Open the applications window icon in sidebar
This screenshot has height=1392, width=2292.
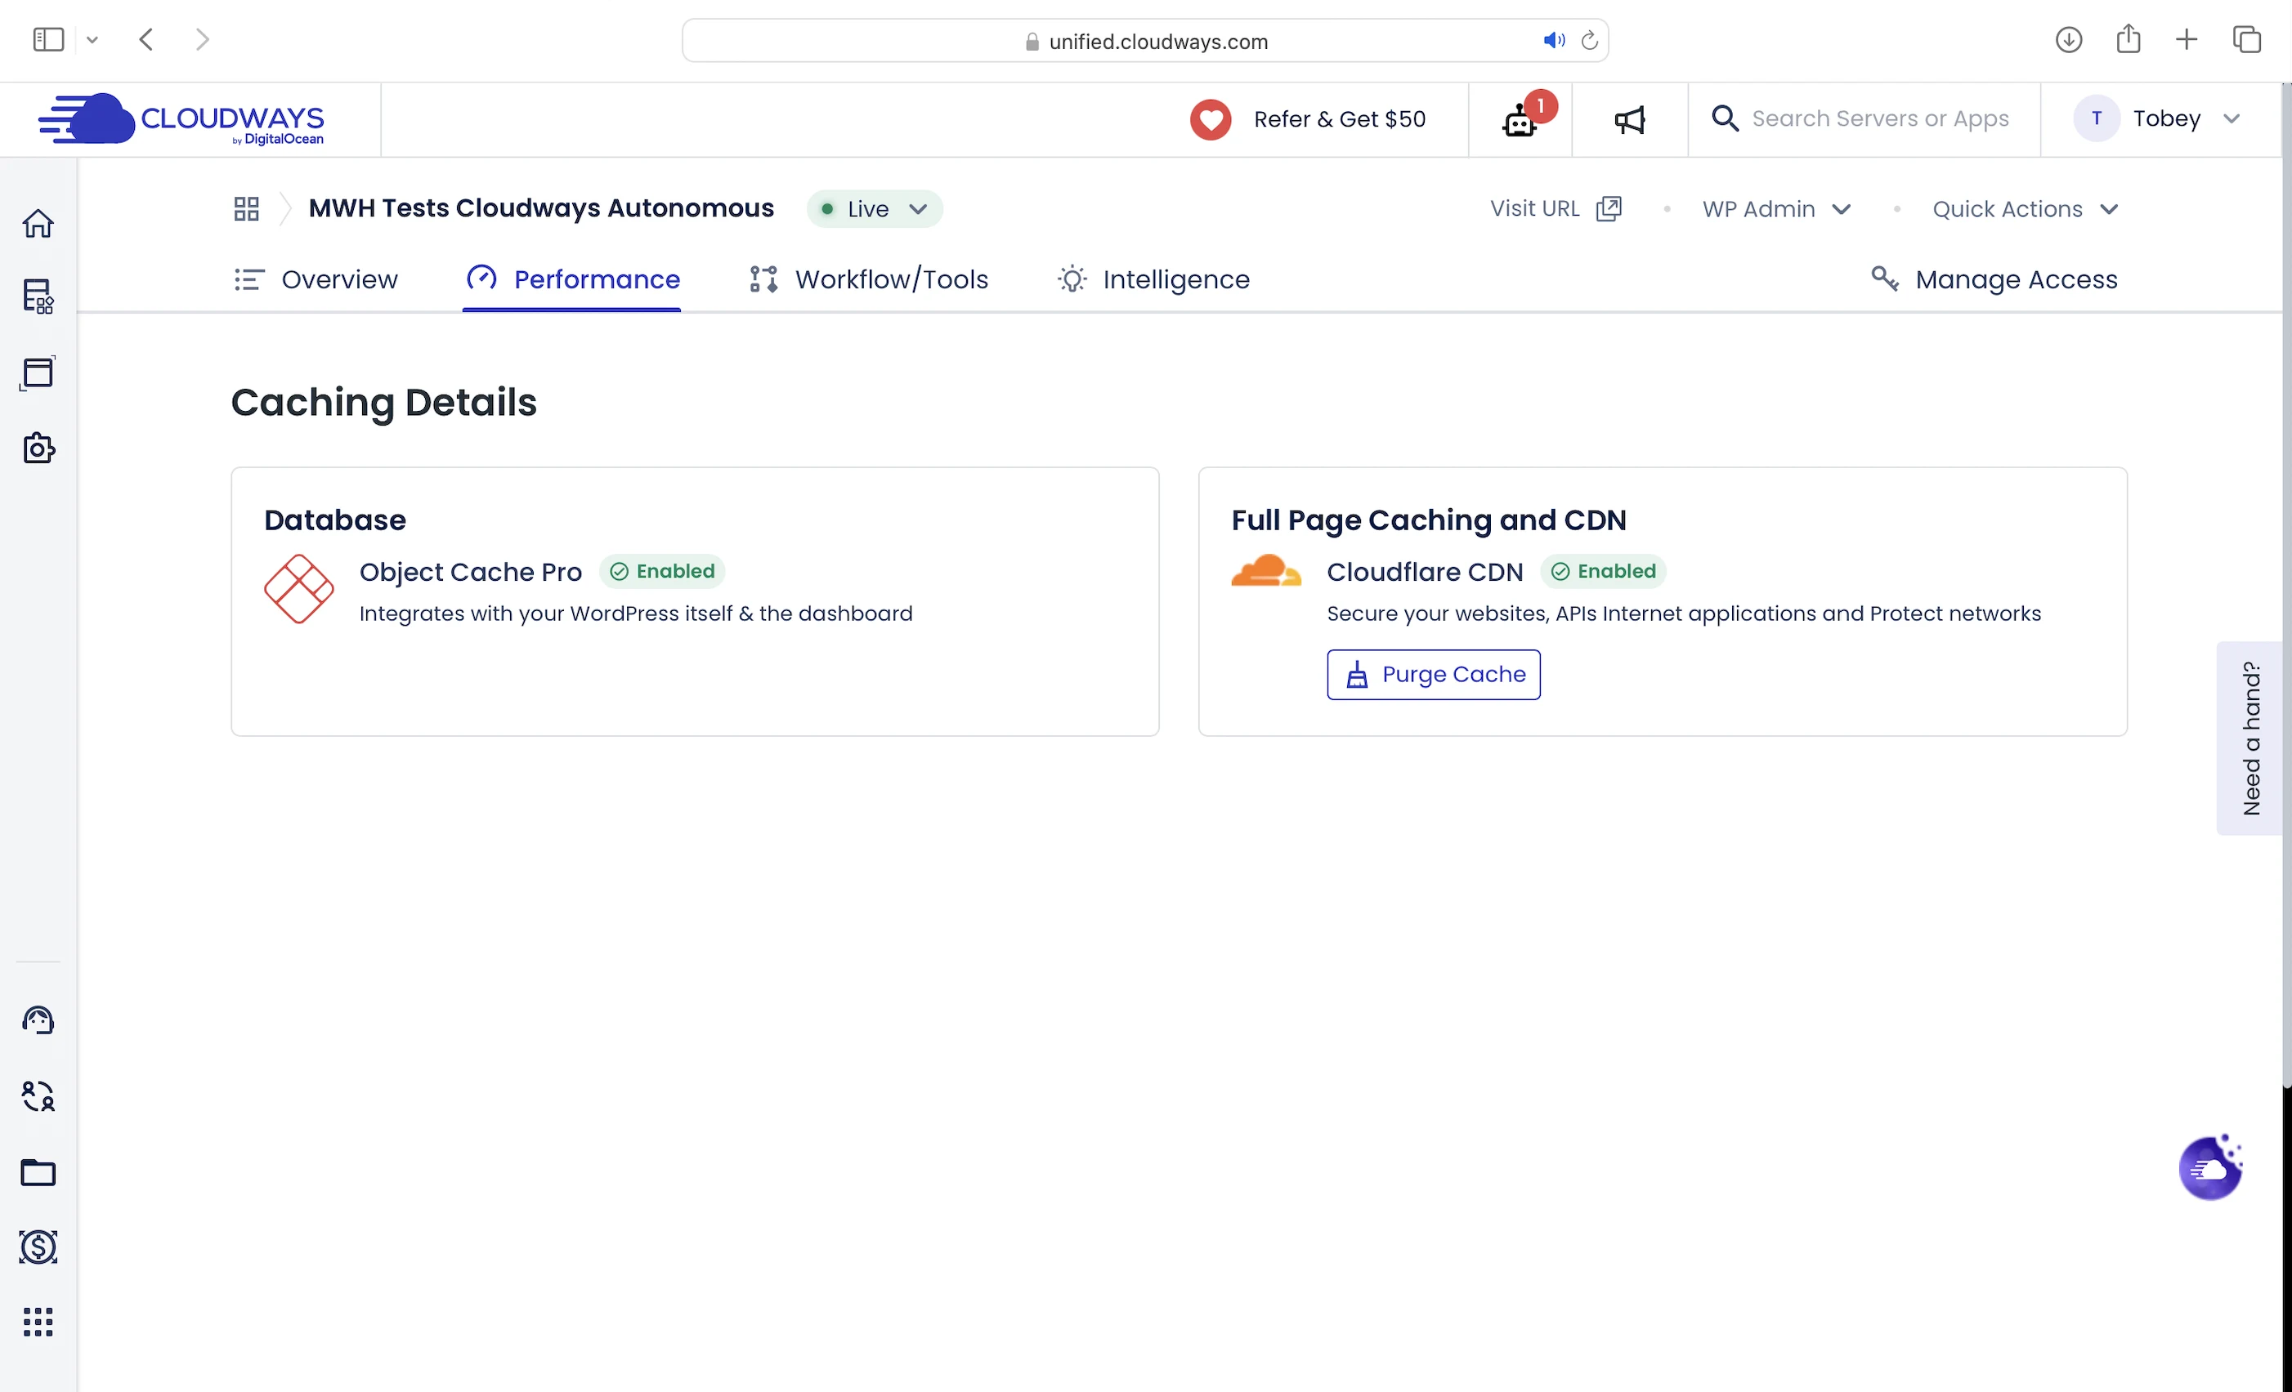pos(38,373)
